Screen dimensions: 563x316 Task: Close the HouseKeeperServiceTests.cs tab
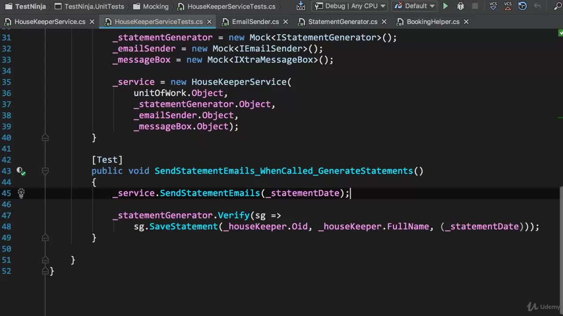point(209,22)
